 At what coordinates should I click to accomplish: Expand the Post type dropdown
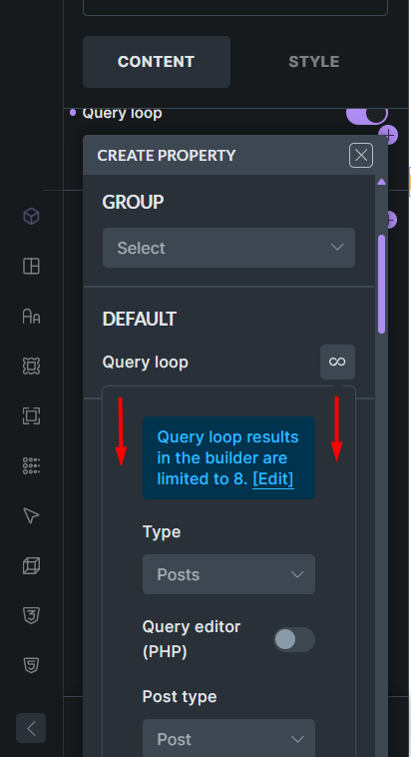click(x=228, y=739)
